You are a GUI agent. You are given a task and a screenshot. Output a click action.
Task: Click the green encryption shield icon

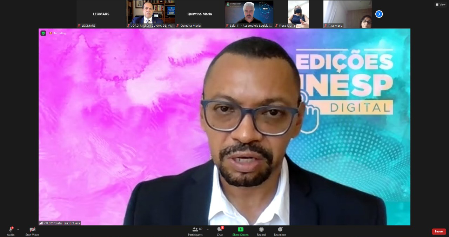click(43, 33)
